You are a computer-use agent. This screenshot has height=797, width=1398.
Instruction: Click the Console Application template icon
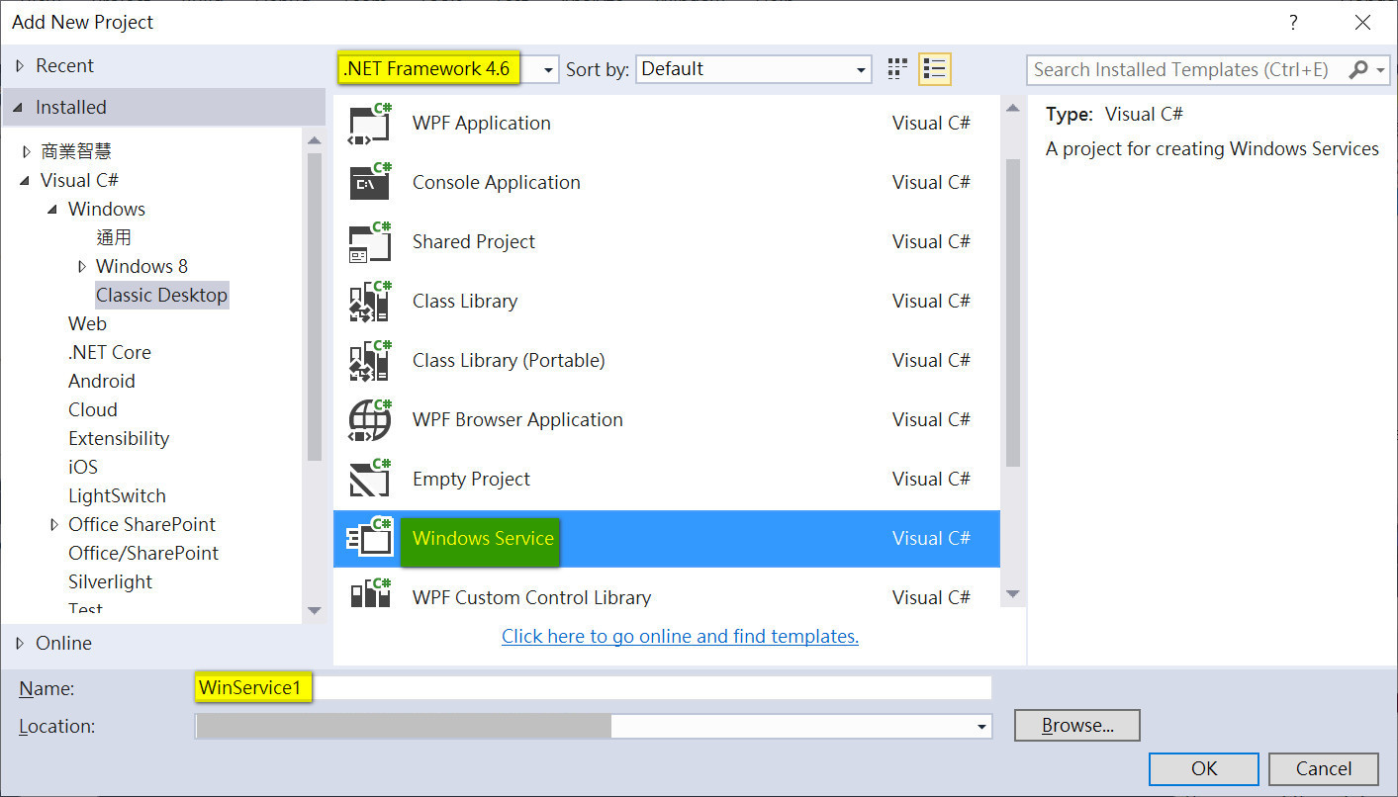[x=370, y=183]
